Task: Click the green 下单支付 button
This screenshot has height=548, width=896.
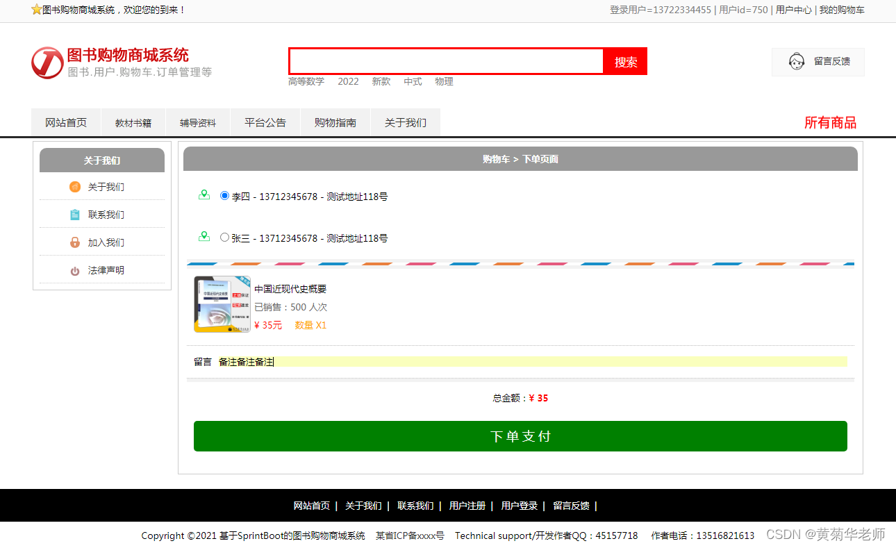Action: click(x=520, y=436)
